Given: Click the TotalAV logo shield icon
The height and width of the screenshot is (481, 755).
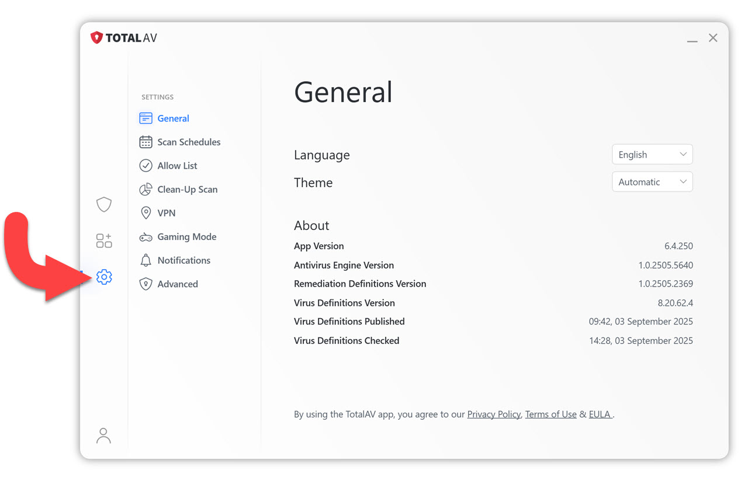Looking at the screenshot, I should coord(96,38).
